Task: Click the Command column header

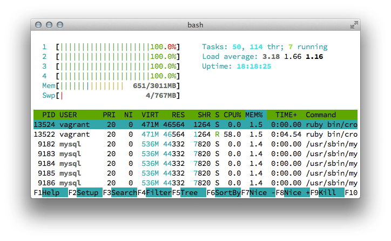Action: click(321, 115)
